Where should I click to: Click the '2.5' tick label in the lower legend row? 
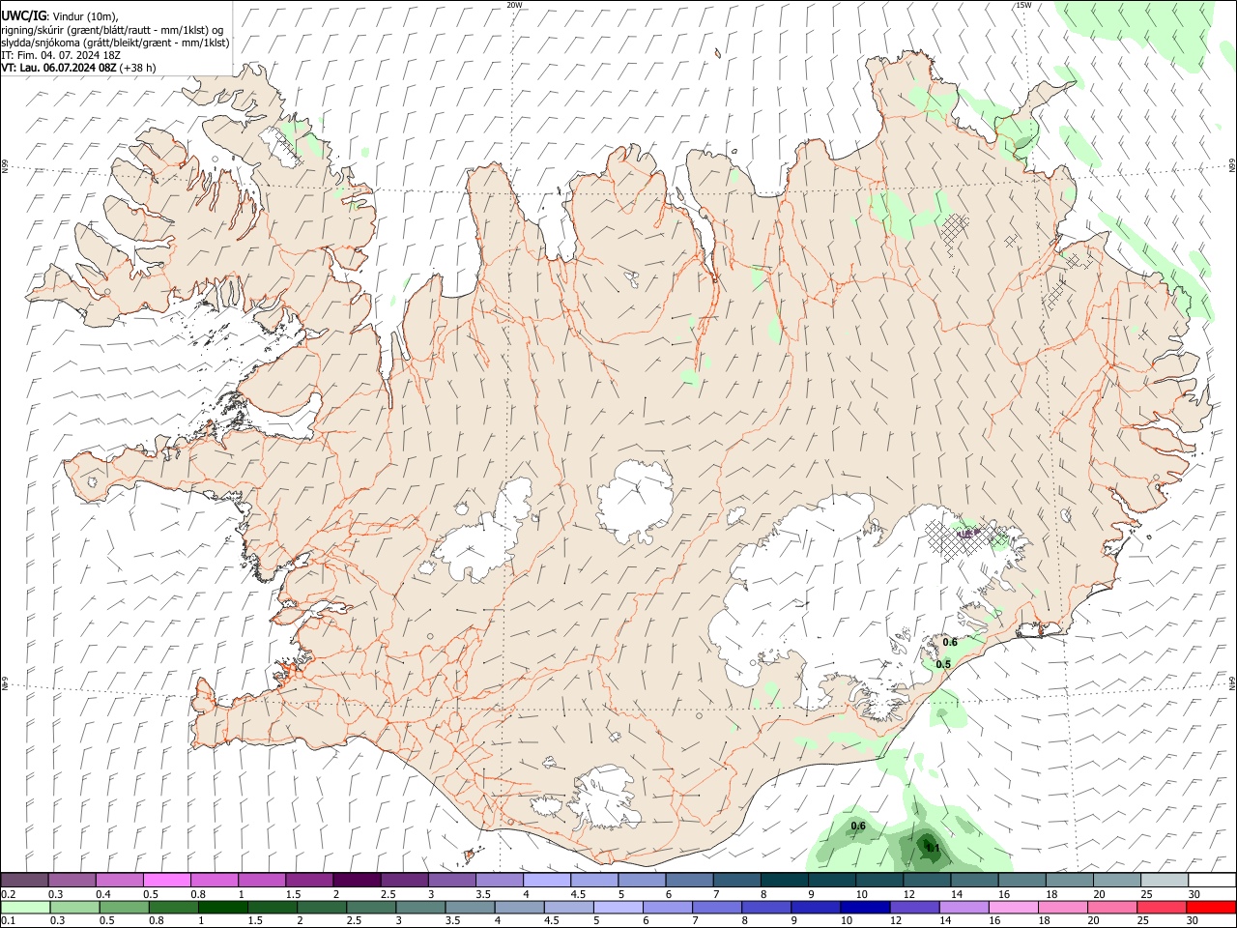pyautogui.click(x=354, y=921)
